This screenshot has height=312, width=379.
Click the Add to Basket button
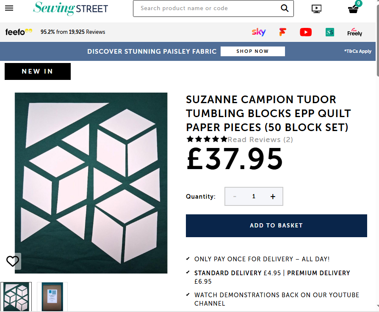coord(276,226)
